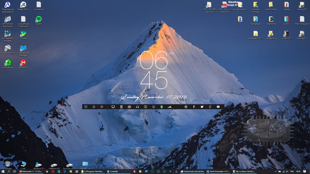
Task: Open Graphisme folder on desktop
Action: [x=271, y=20]
